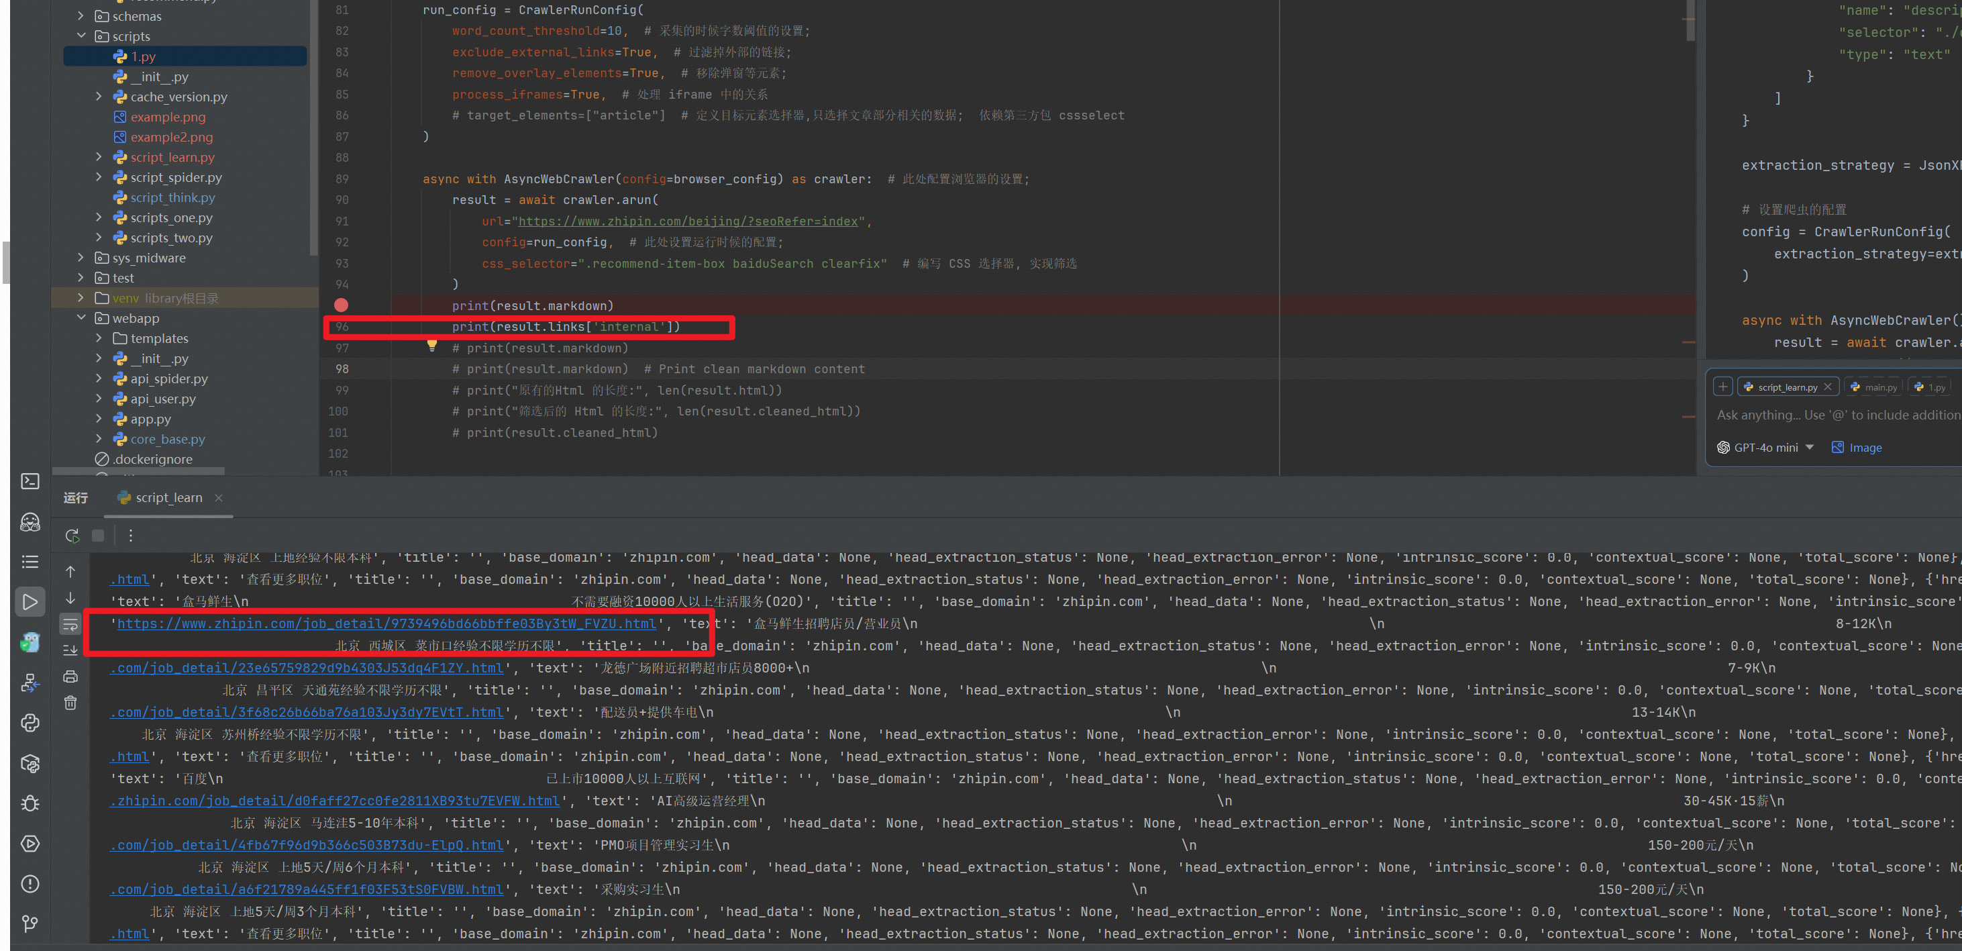Open the Problems tool window
This screenshot has height=951, width=1962.
pyautogui.click(x=30, y=884)
